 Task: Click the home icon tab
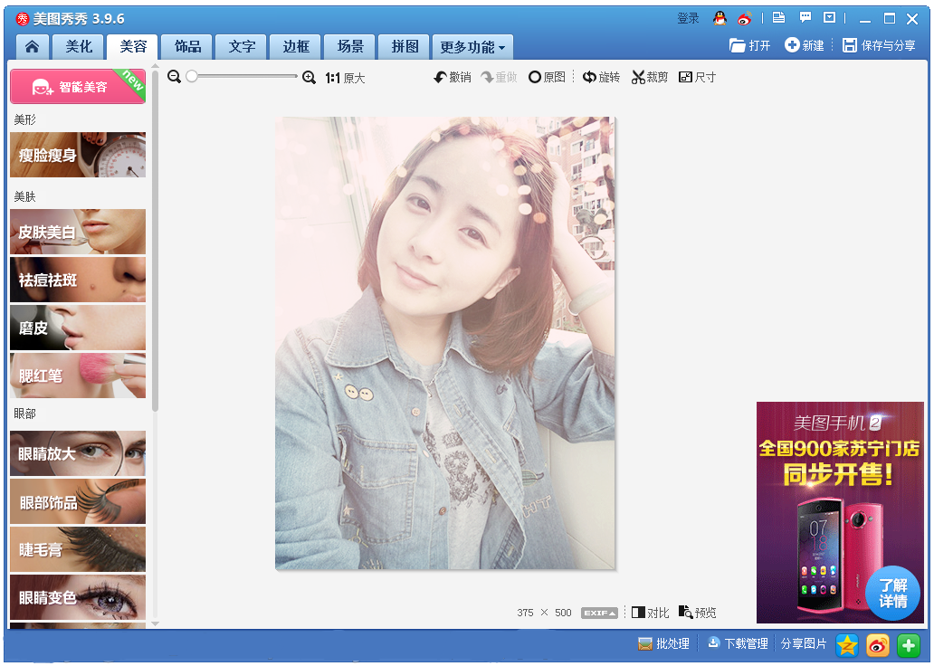(33, 47)
